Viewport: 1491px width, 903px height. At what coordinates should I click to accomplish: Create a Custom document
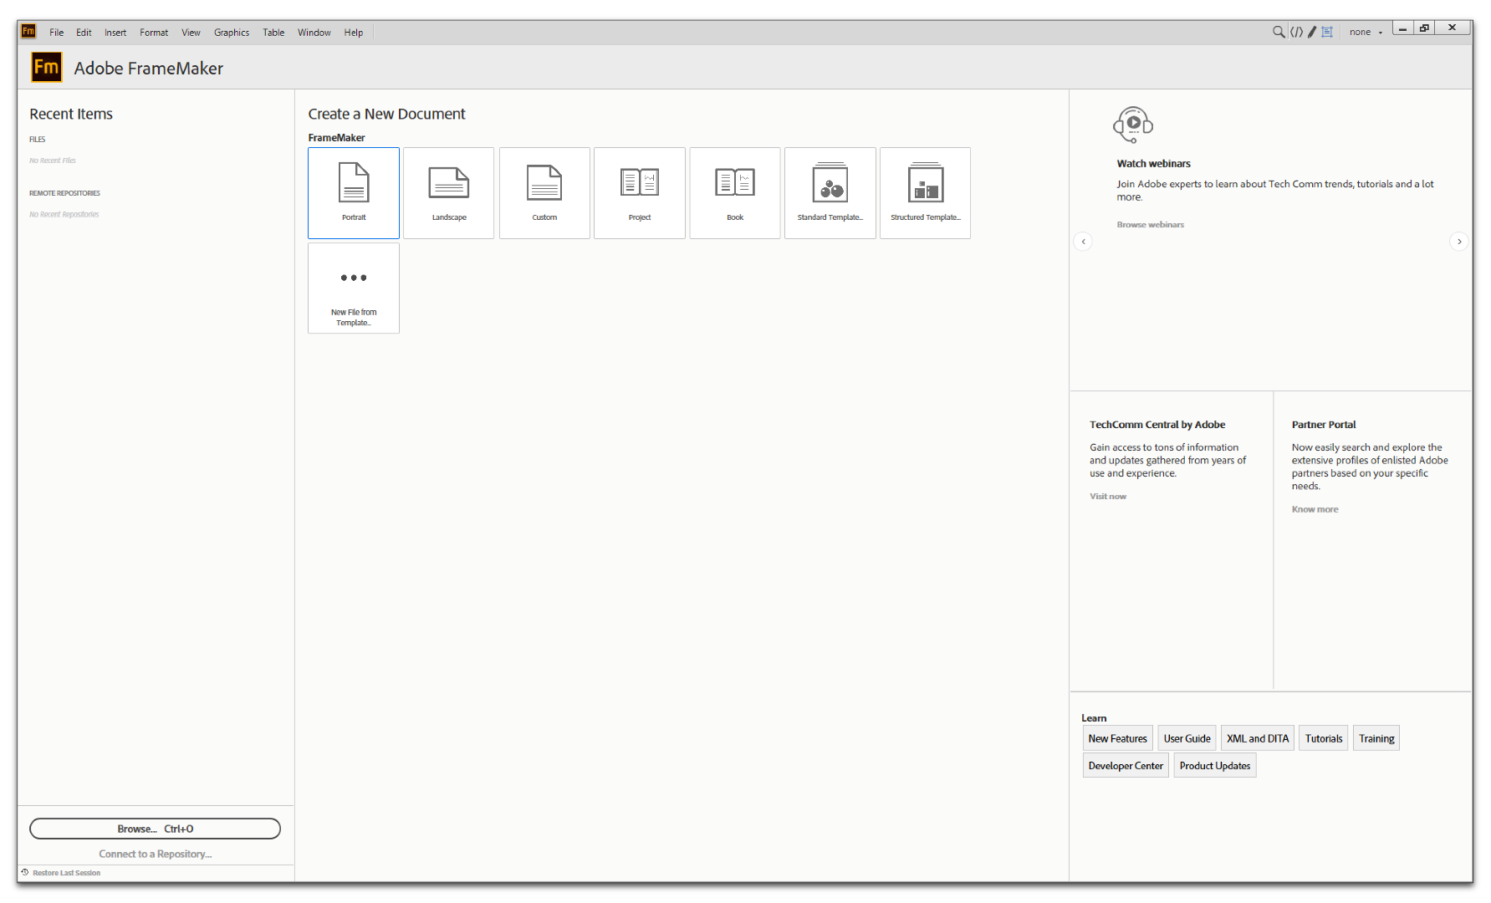(544, 193)
